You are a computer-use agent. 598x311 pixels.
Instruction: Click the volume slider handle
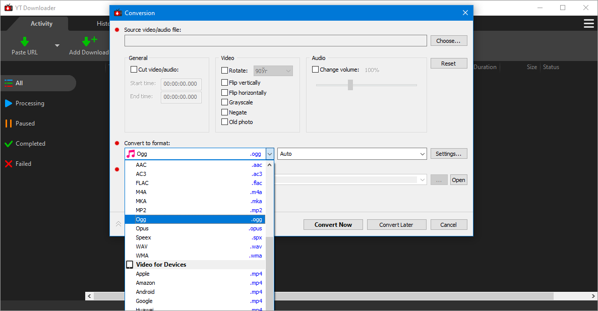pyautogui.click(x=350, y=85)
